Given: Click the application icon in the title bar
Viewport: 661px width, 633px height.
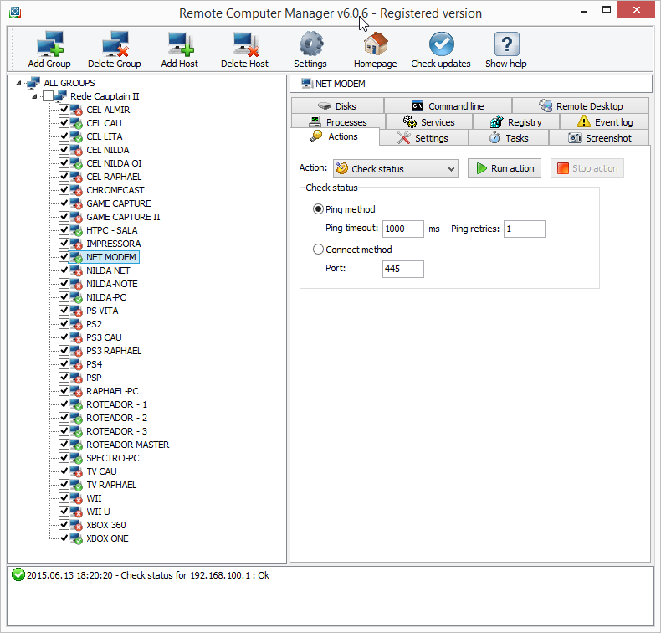Looking at the screenshot, I should (x=15, y=13).
